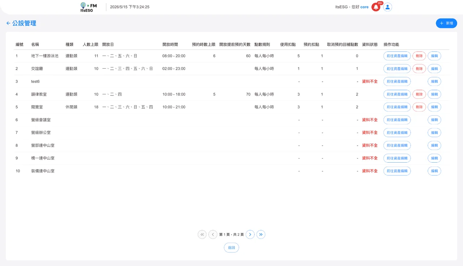
Task: Edit the 營級辦公室 row
Action: click(x=434, y=133)
